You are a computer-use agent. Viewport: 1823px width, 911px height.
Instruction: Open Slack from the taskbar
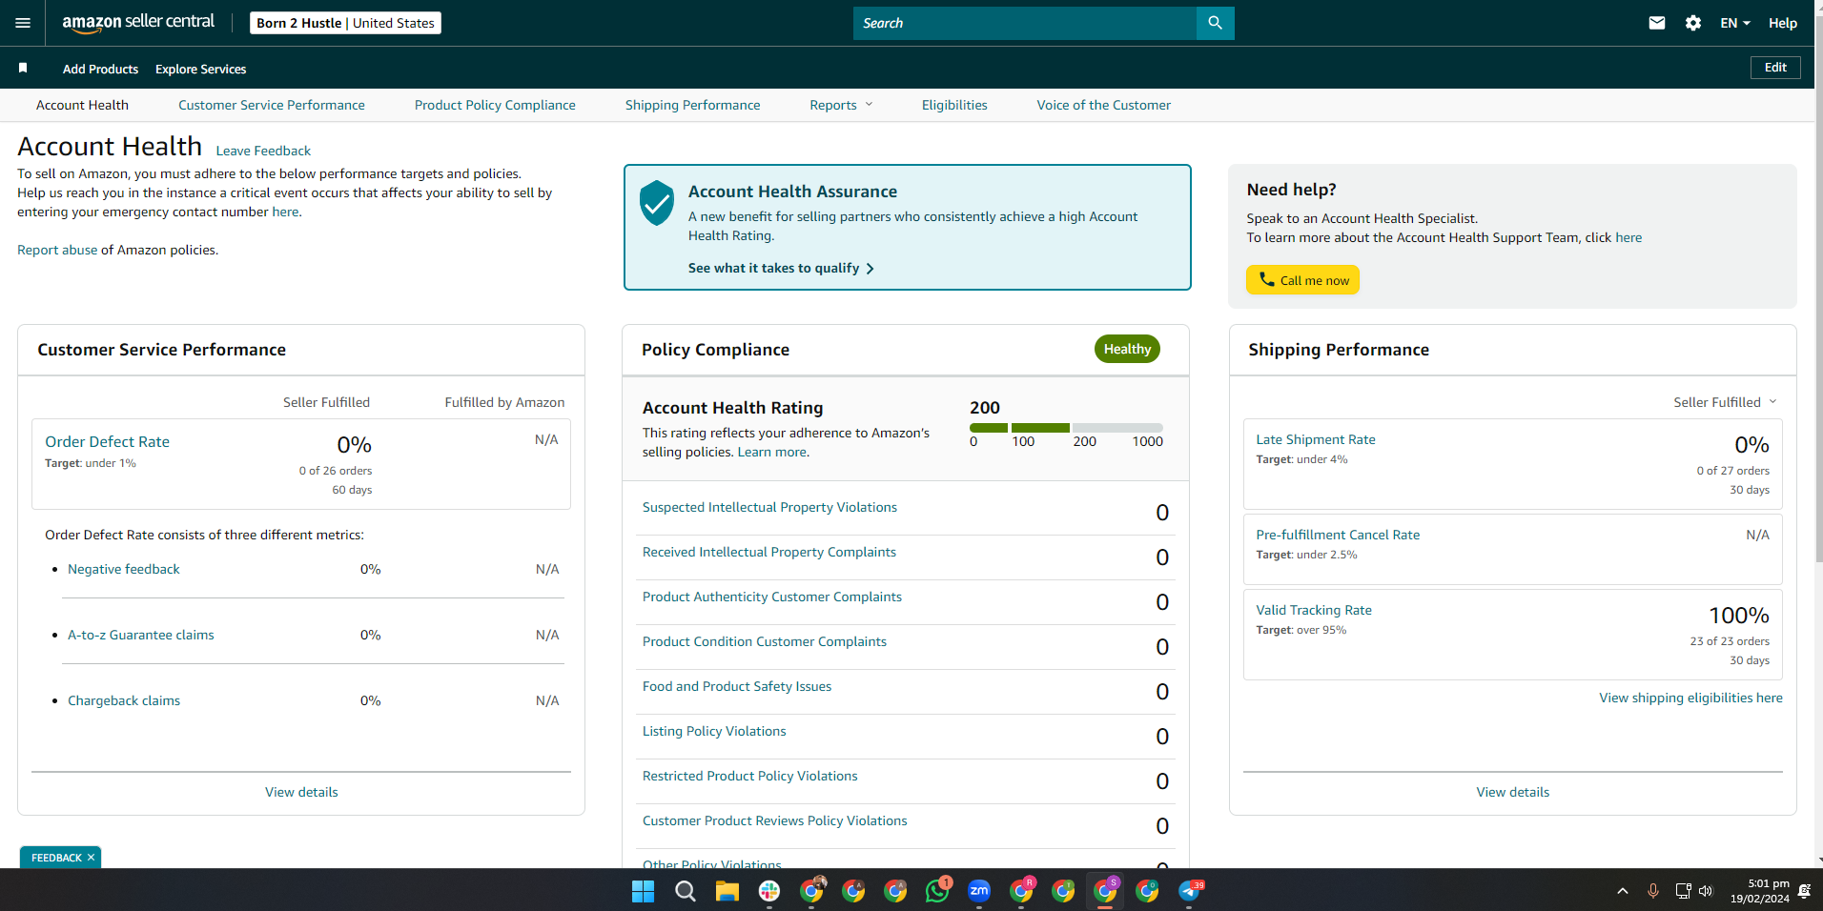point(769,891)
